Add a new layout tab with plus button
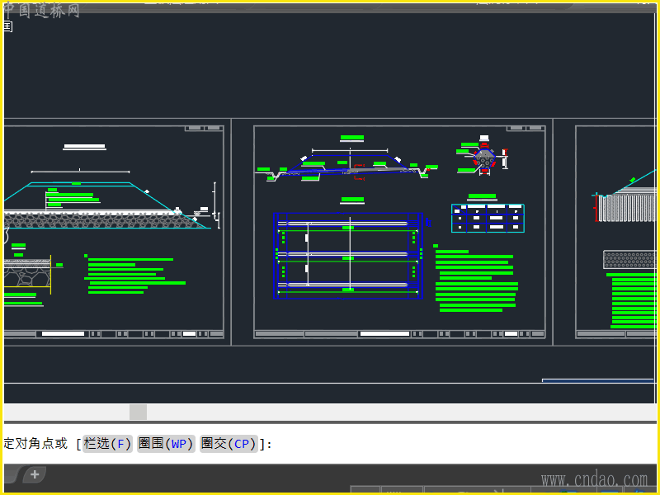Screen dimensions: 660x495 point(35,475)
